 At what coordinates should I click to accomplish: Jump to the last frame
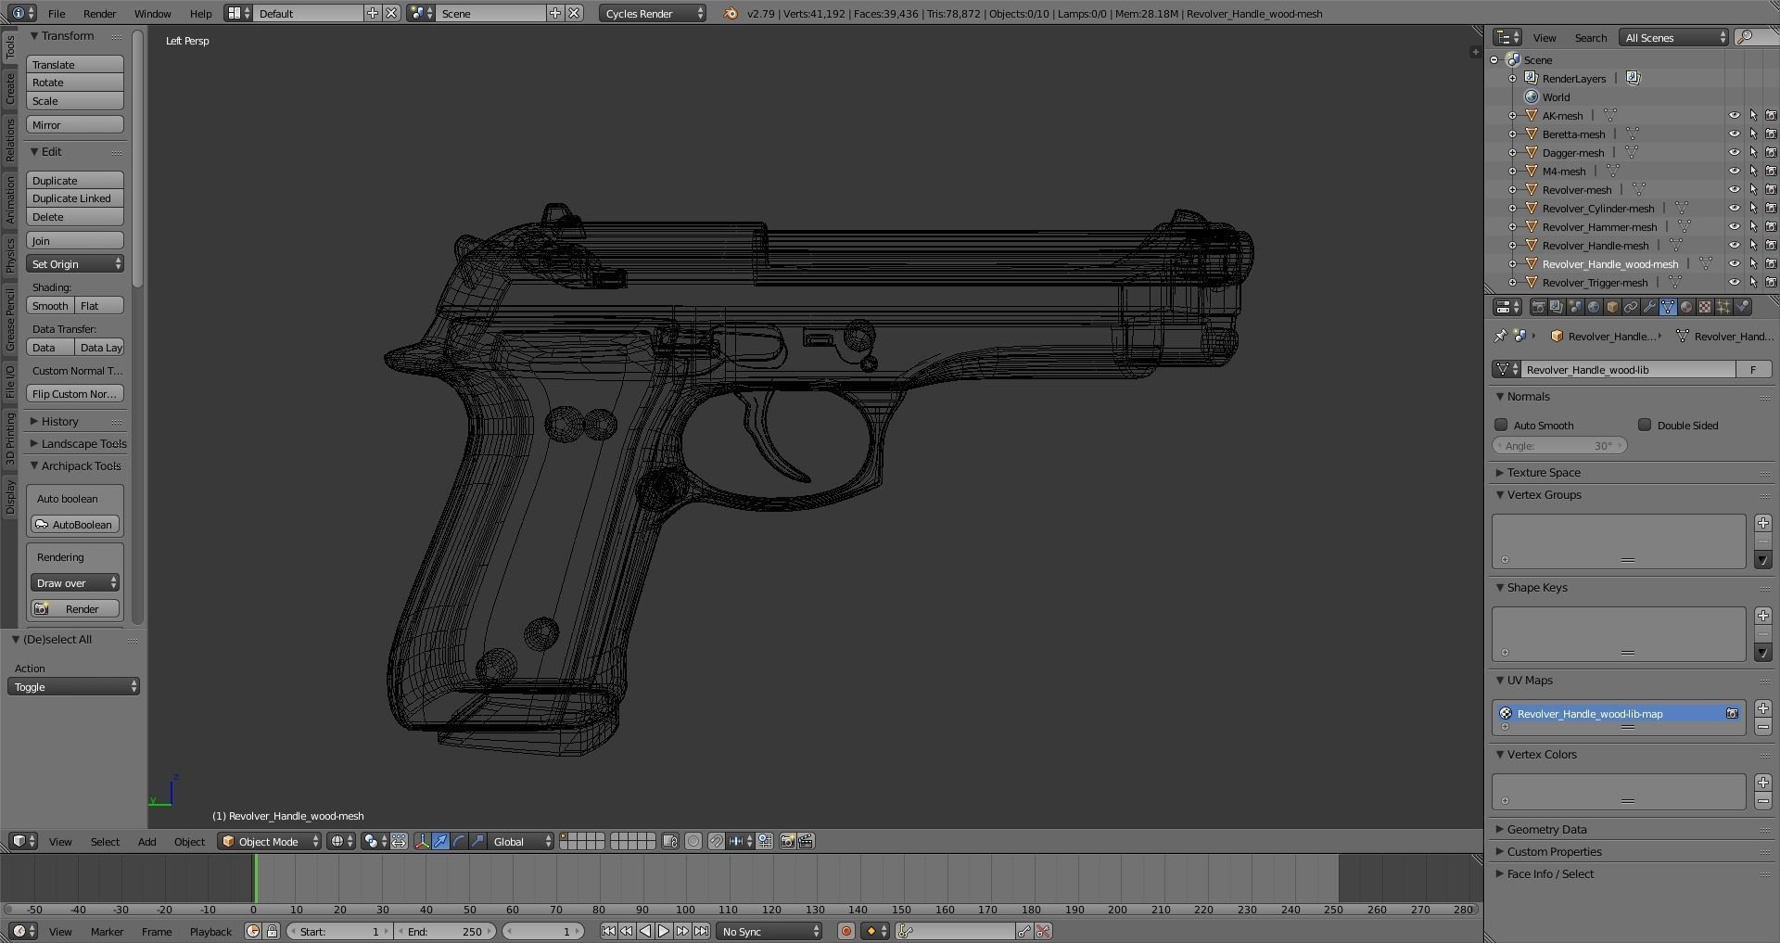tap(701, 931)
